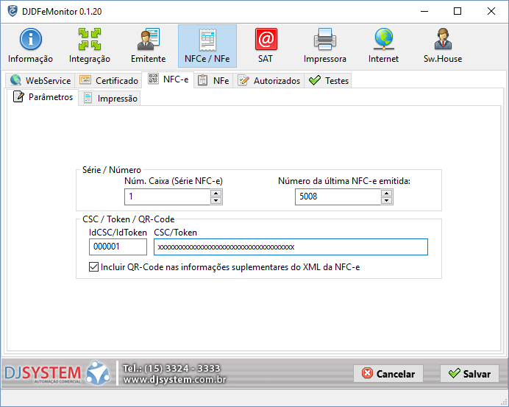Select the Internet globe icon
This screenshot has width=509, height=407.
click(383, 46)
